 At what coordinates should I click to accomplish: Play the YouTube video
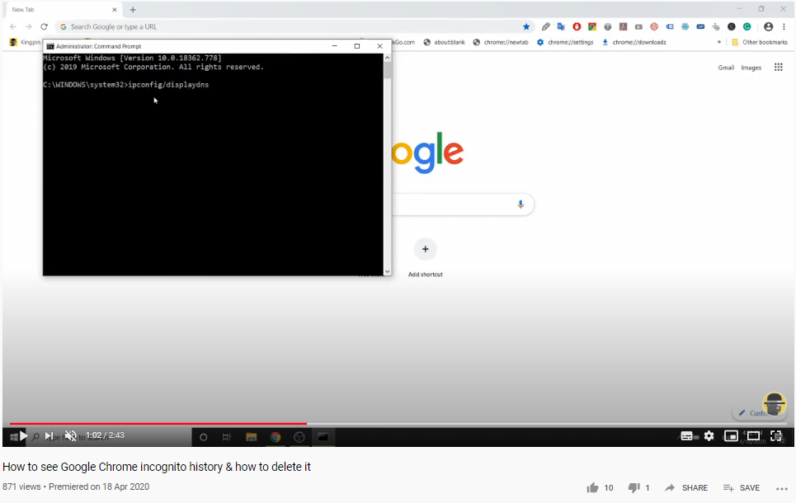tap(23, 435)
